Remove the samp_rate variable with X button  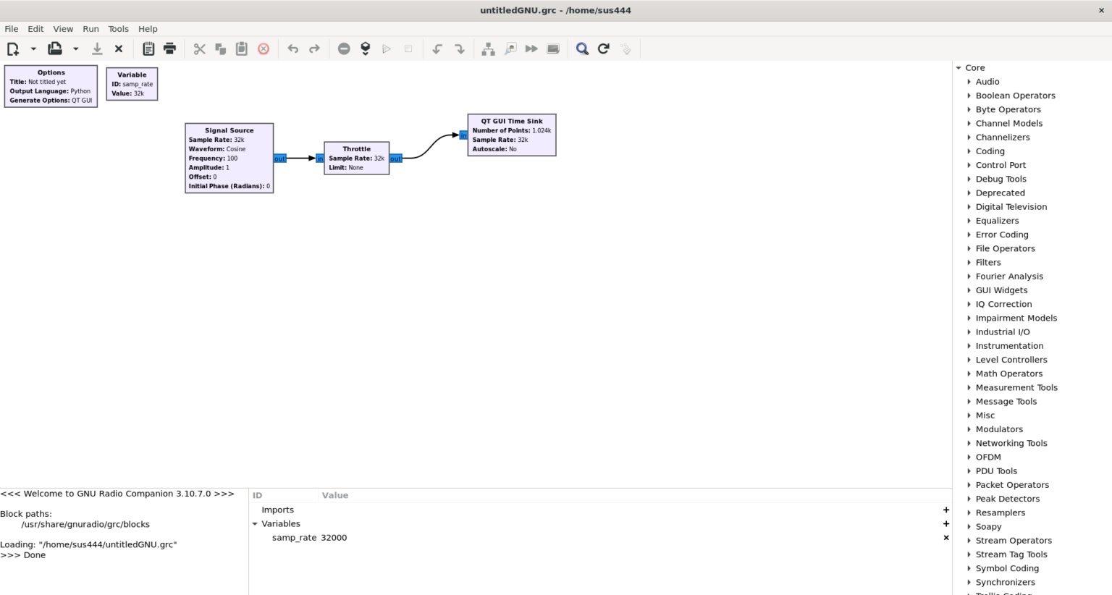click(945, 538)
